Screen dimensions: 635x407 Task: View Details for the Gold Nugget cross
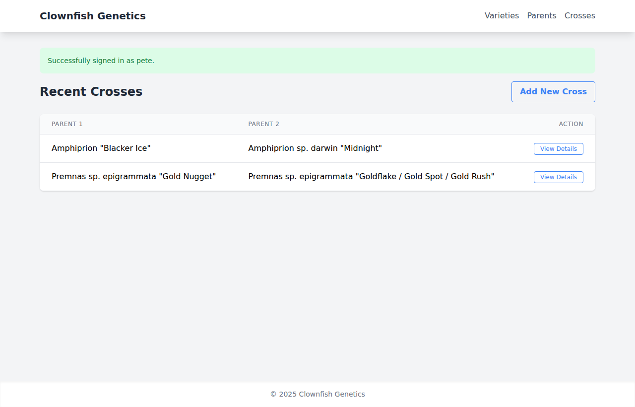click(x=558, y=177)
